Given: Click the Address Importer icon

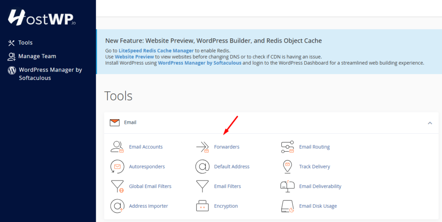Looking at the screenshot, I should [117, 206].
